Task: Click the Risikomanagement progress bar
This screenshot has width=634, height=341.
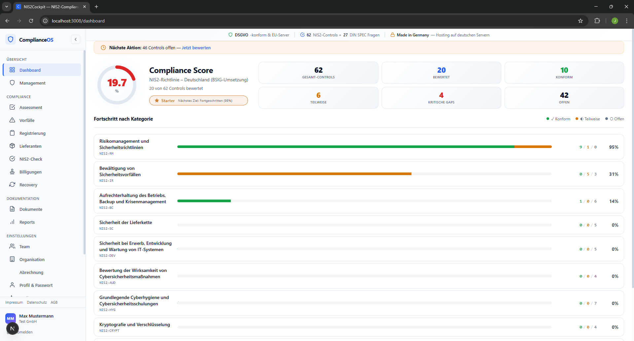Action: click(x=364, y=147)
